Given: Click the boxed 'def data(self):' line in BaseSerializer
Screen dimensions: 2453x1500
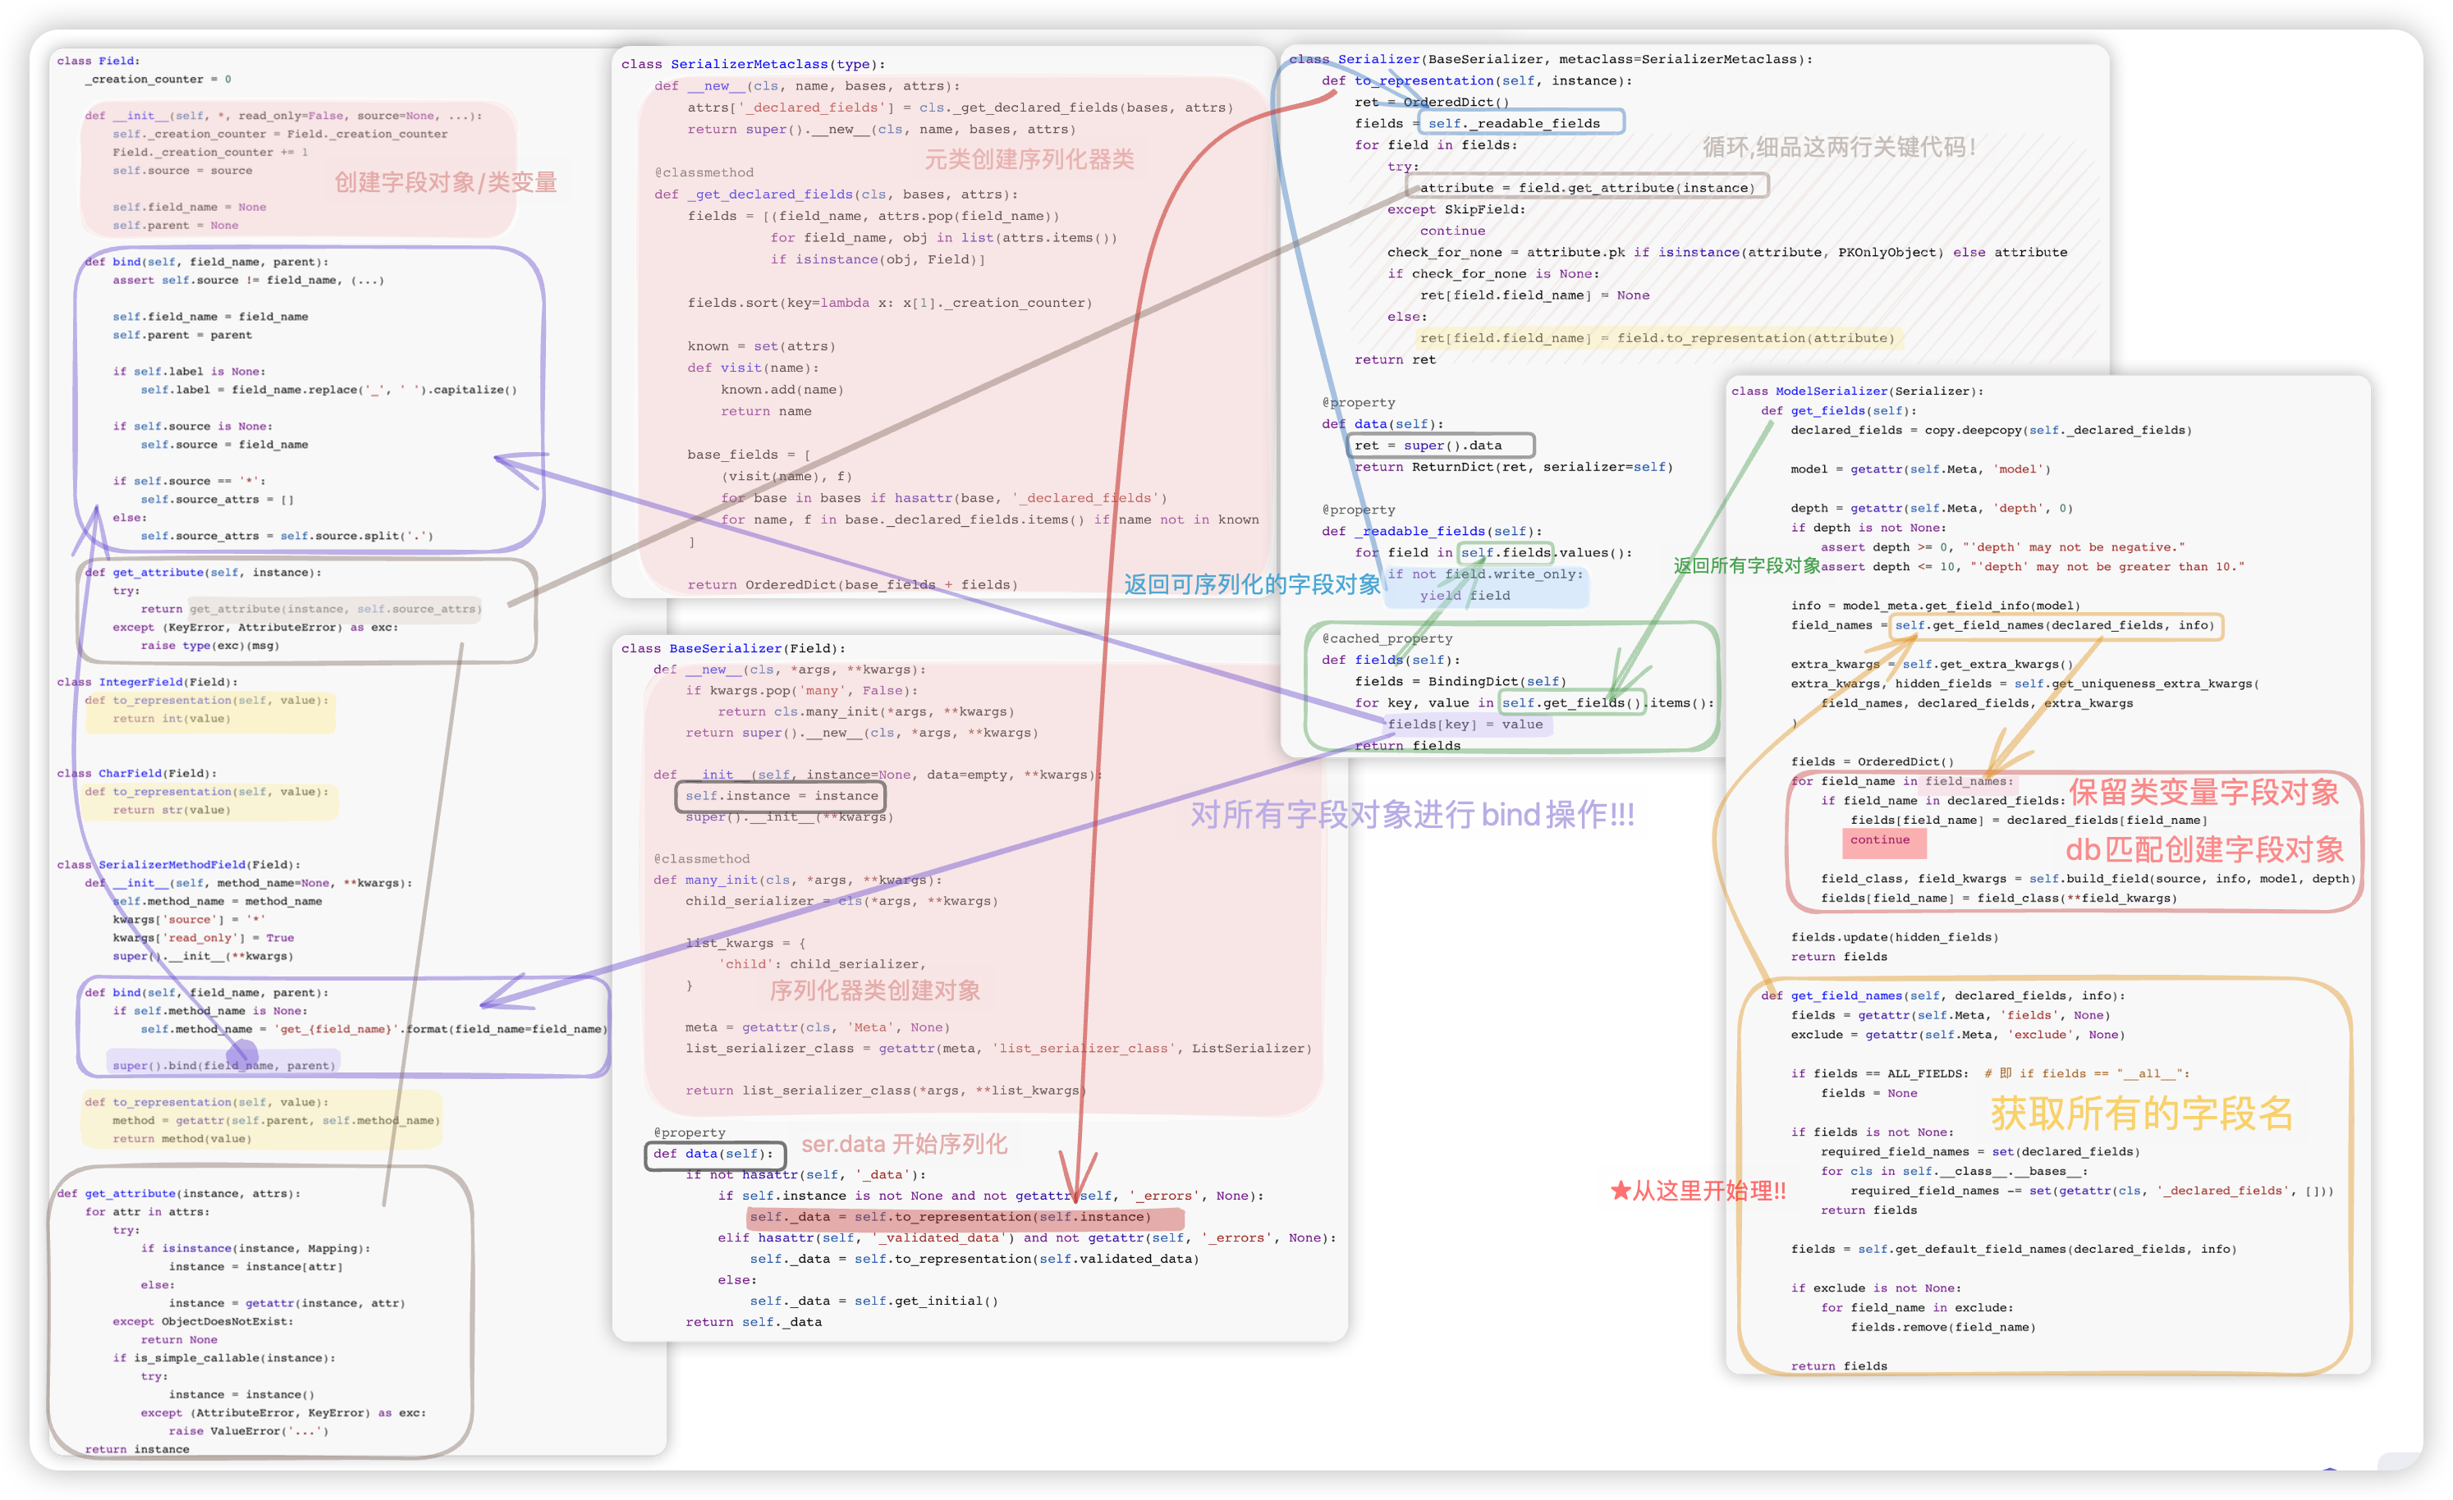Looking at the screenshot, I should tap(713, 1155).
